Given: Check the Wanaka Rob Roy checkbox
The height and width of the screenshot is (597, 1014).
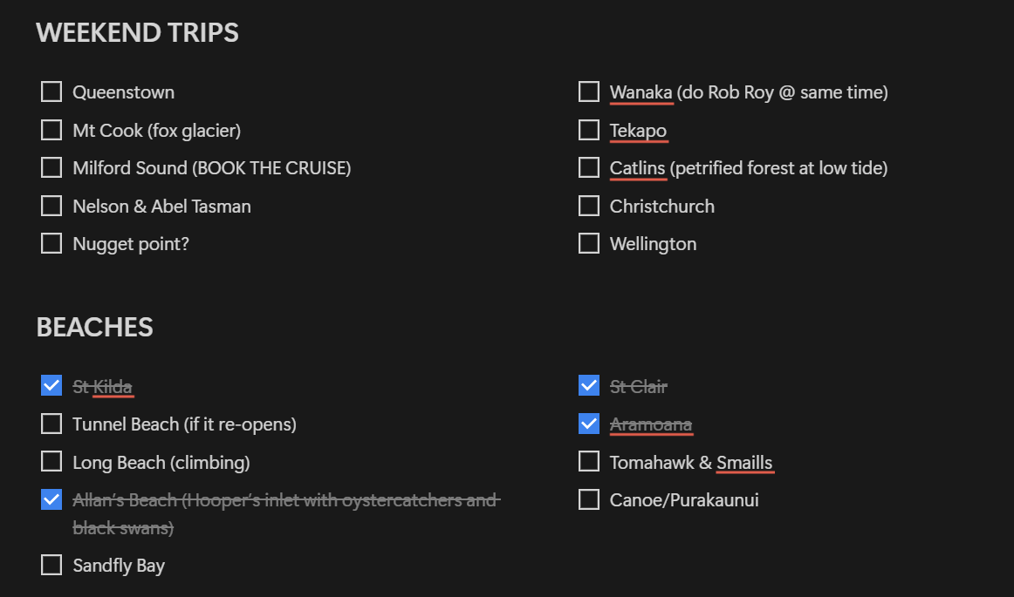Looking at the screenshot, I should [589, 92].
